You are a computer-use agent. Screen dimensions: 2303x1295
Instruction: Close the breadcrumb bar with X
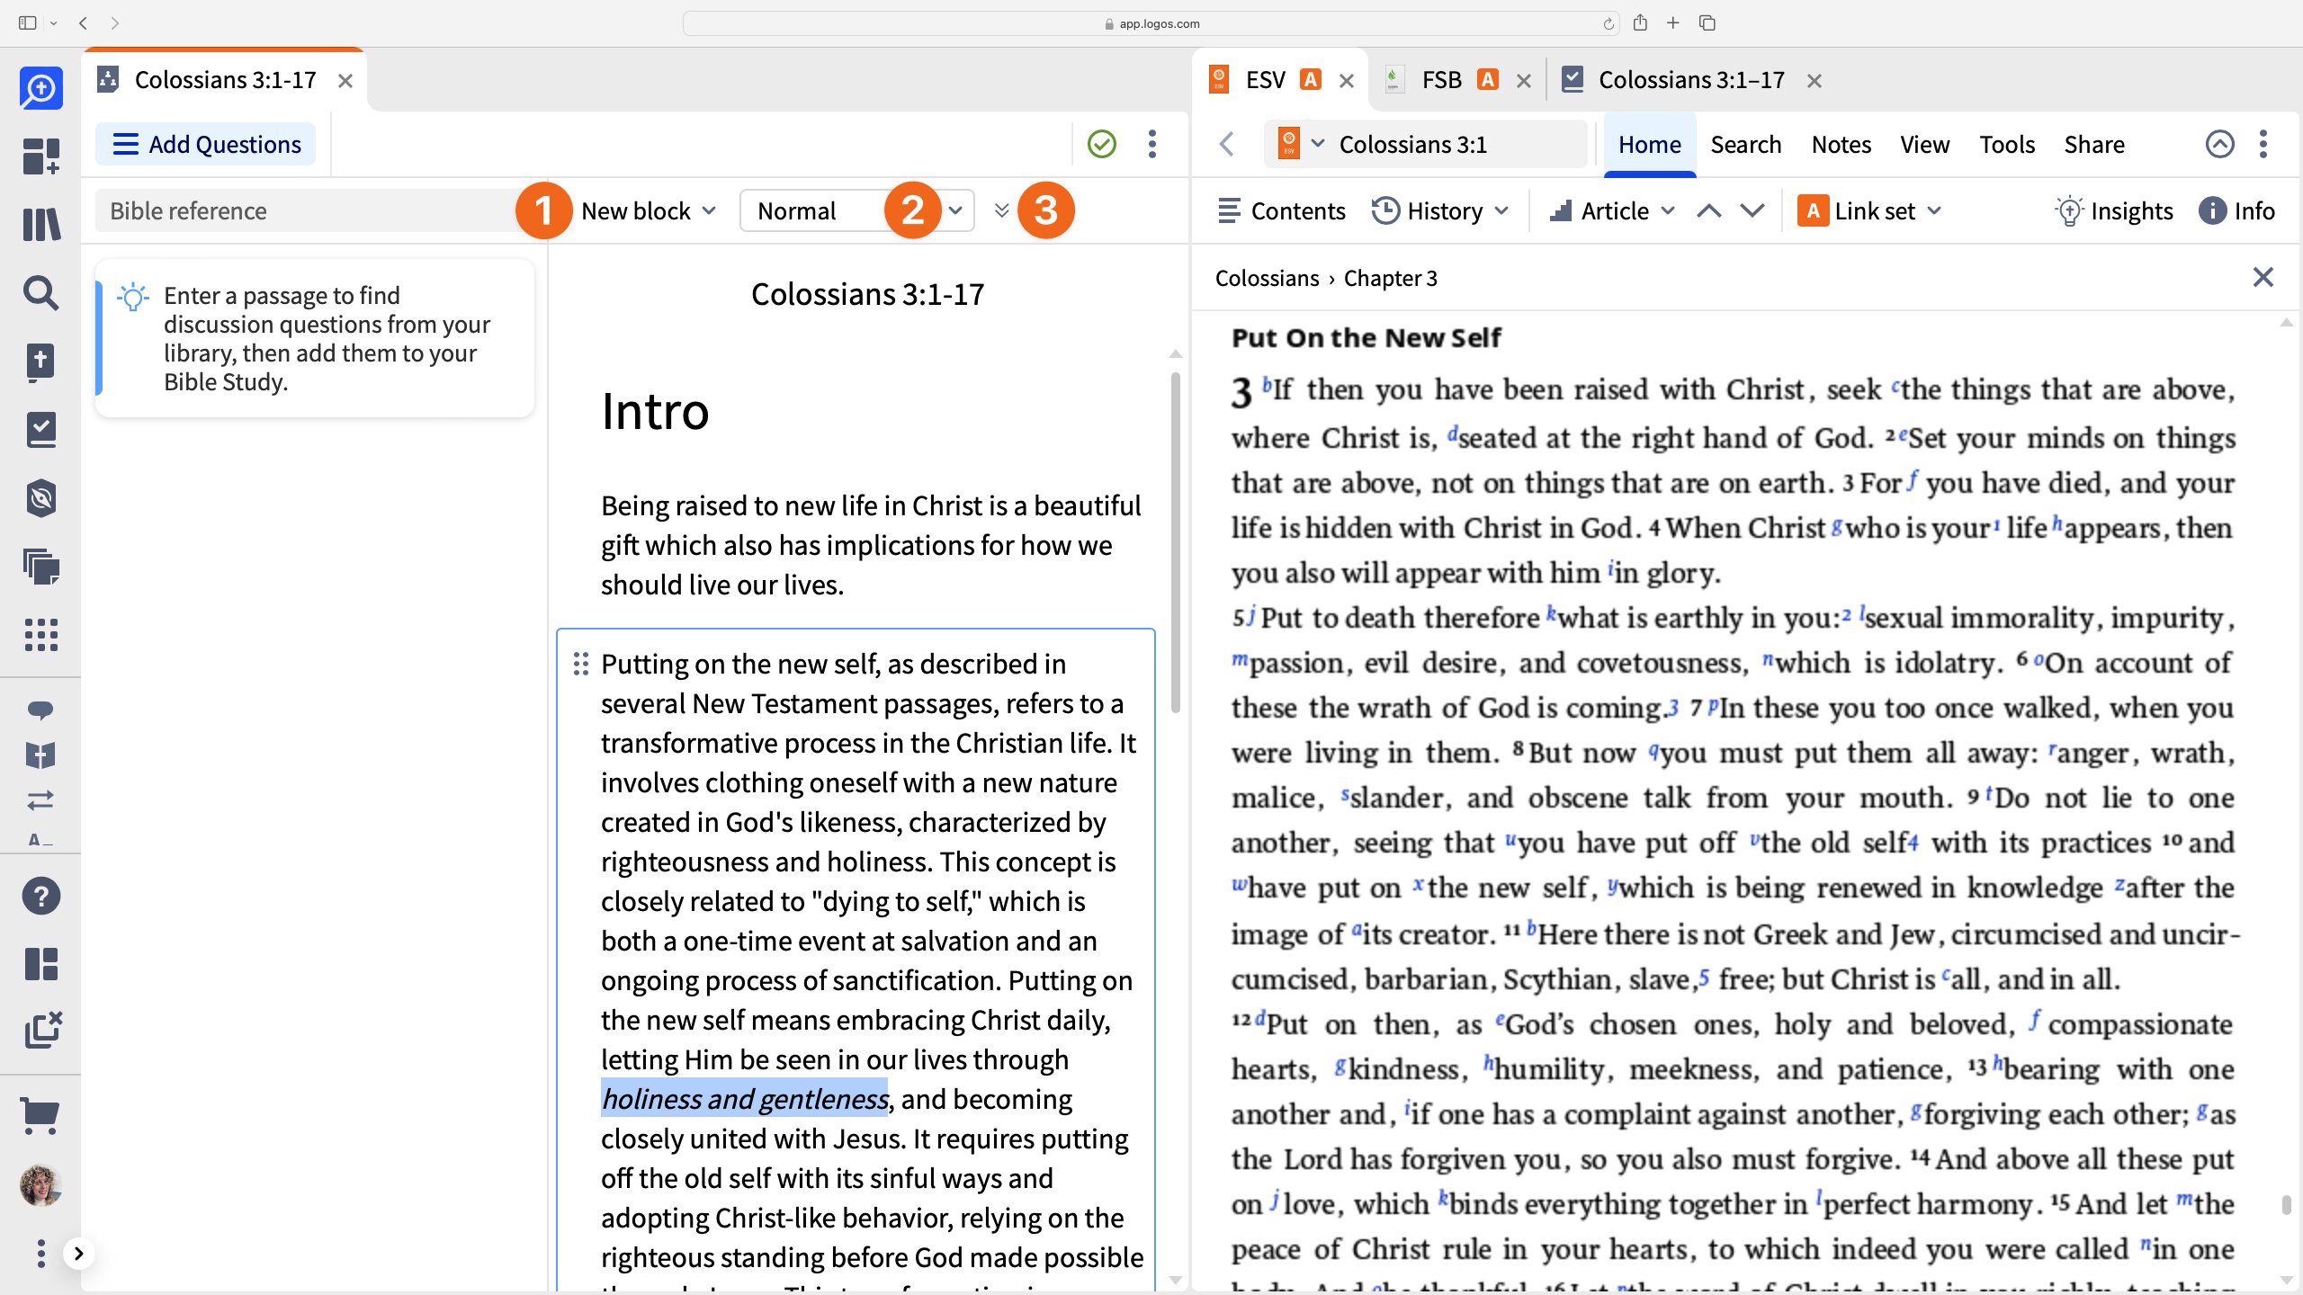[2263, 277]
